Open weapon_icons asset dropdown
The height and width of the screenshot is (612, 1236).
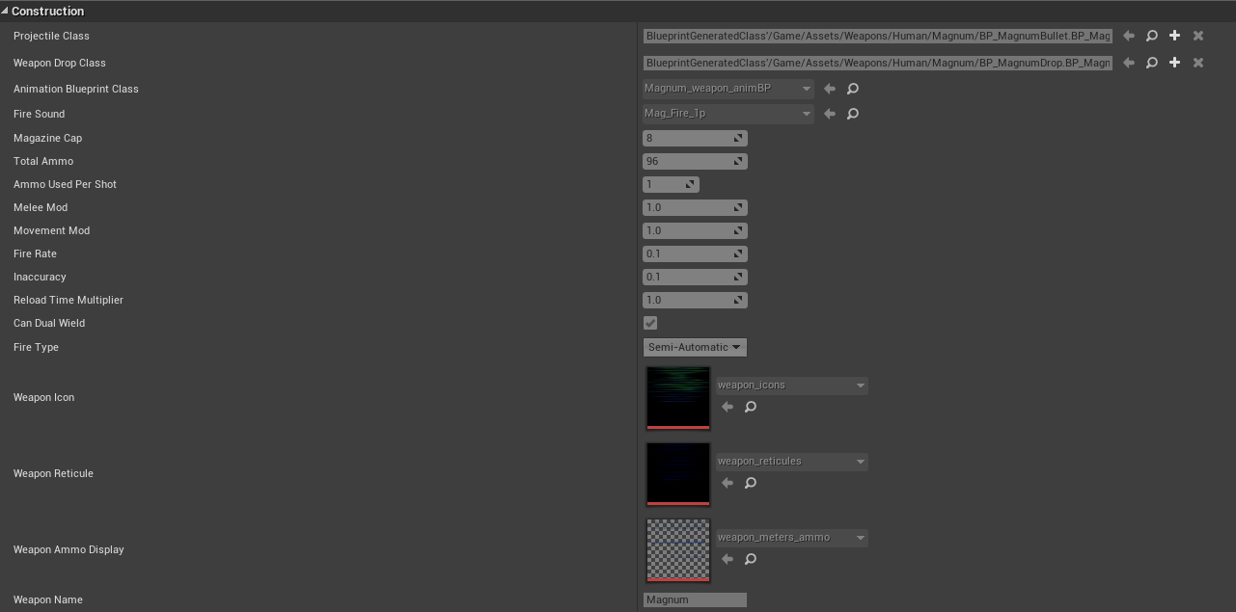(x=791, y=386)
